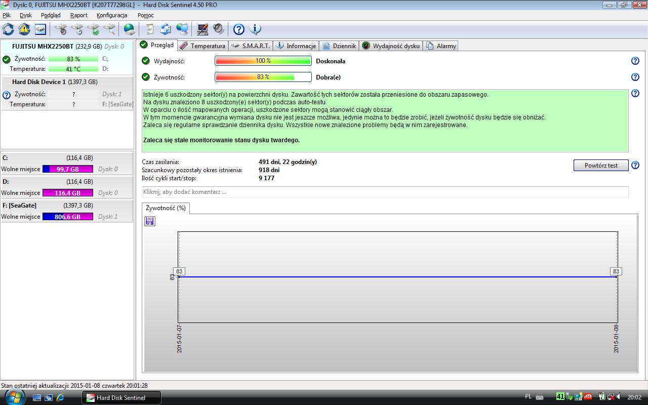
Task: Click the F: [SeaGate] partition label
Action: point(19,206)
